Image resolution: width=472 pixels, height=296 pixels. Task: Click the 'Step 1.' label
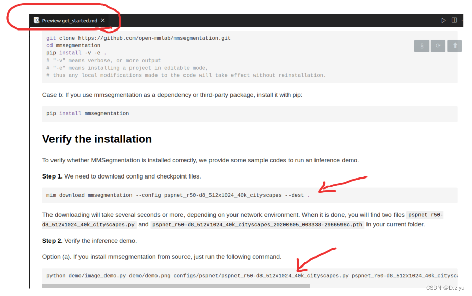tap(53, 176)
